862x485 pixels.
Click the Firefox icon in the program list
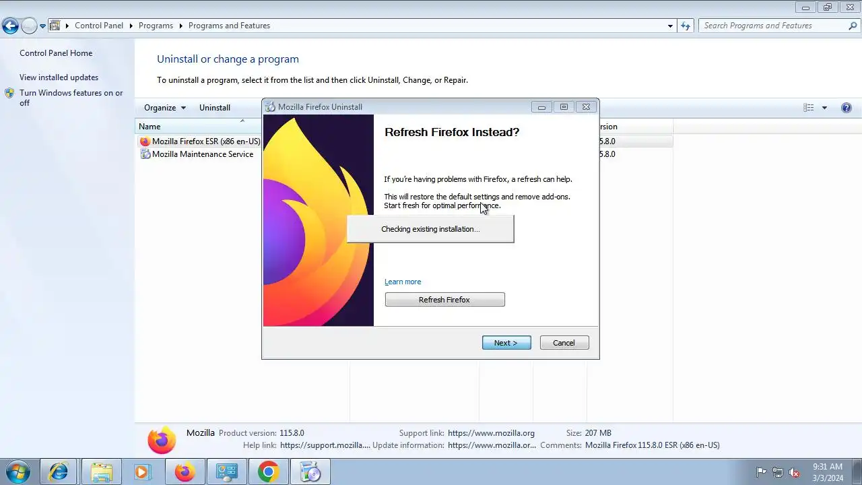click(x=145, y=141)
